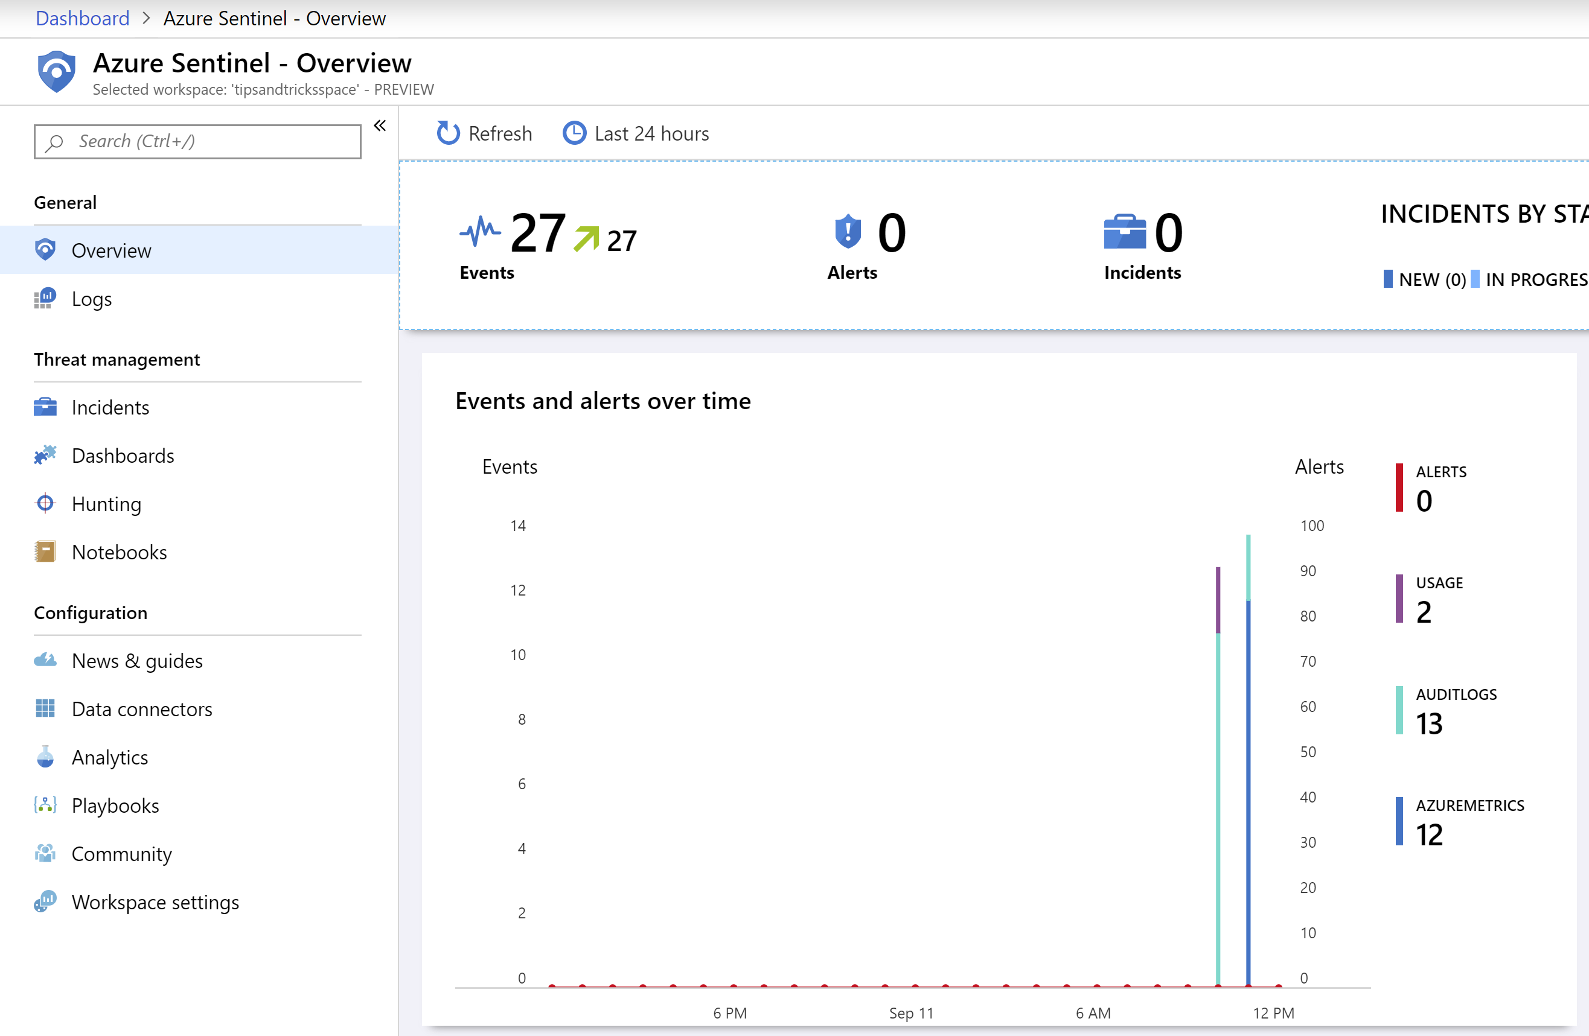Open the Overview menu item
This screenshot has width=1589, height=1036.
pyautogui.click(x=199, y=250)
